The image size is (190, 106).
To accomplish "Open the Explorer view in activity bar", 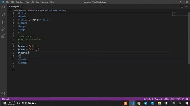I will (3, 7).
